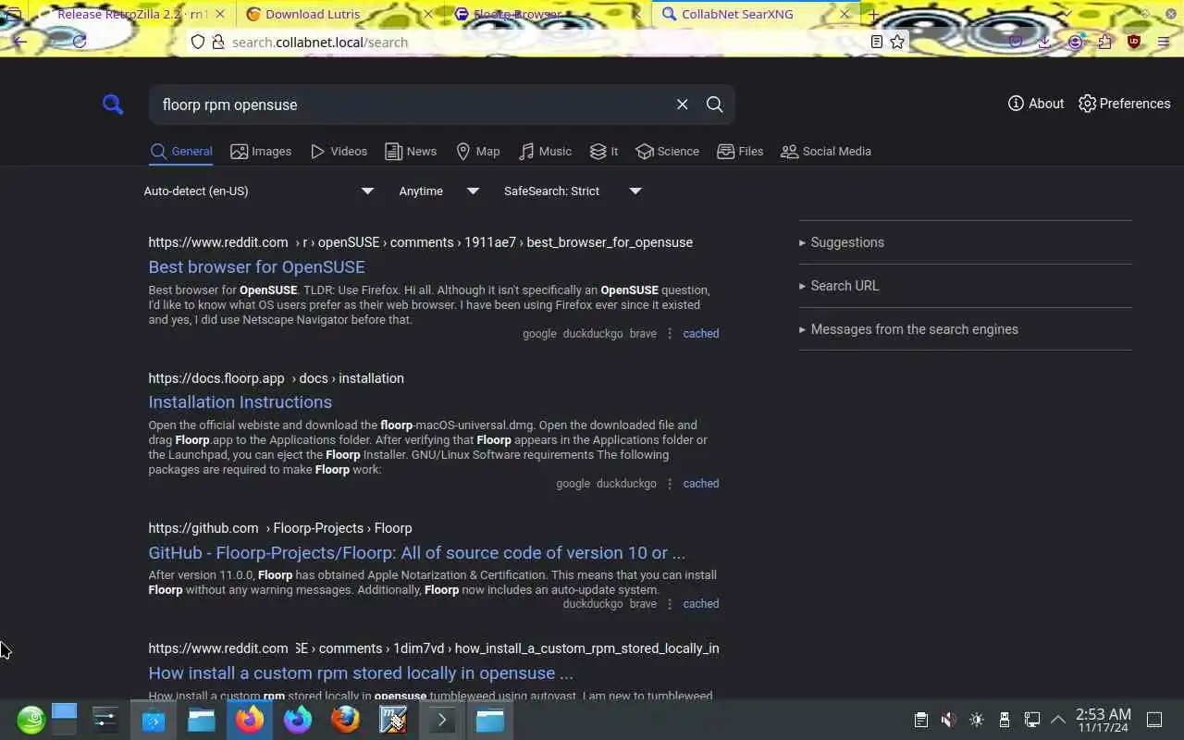Image resolution: width=1184 pixels, height=740 pixels.
Task: Open 'Best browser for OpenSUSE' result
Action: tap(256, 267)
